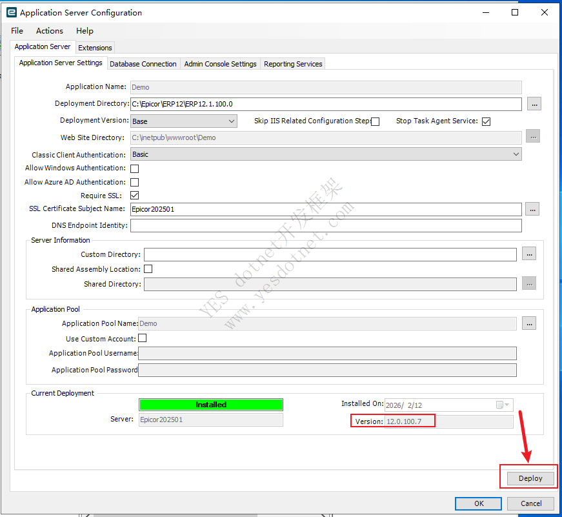The height and width of the screenshot is (517, 562).
Task: Uncheck the Require SSL checkbox
Action: click(x=135, y=196)
